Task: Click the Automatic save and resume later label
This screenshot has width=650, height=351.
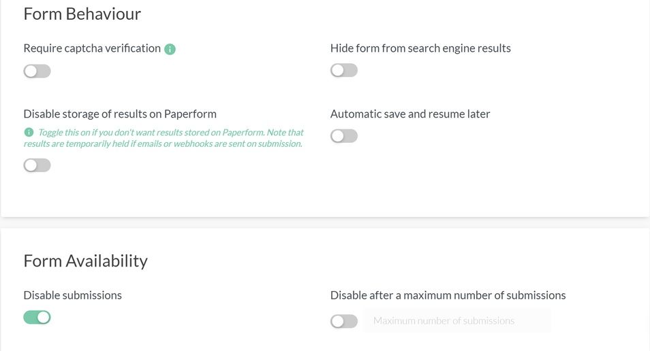Action: point(410,114)
